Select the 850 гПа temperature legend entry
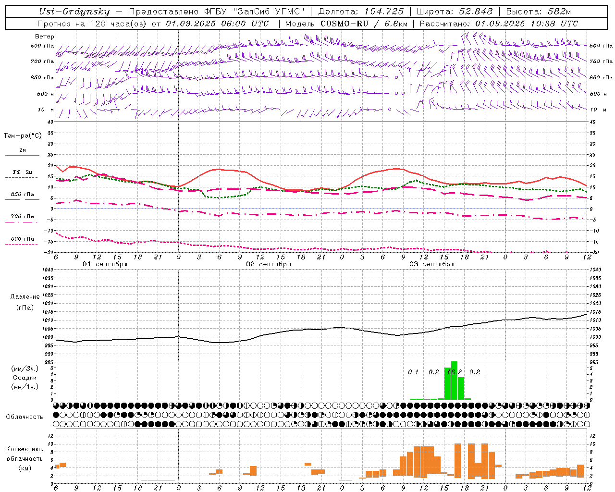 [22, 195]
